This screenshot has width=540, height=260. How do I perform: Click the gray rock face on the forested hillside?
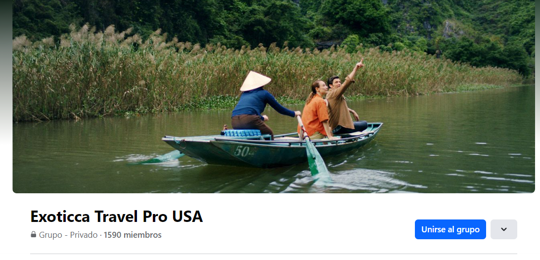[x=451, y=29]
